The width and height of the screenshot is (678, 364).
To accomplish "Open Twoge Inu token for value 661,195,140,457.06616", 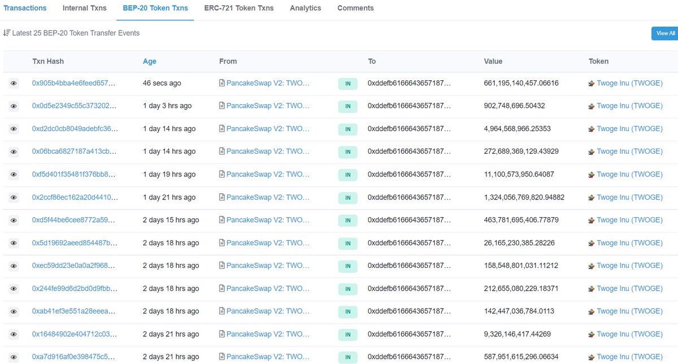I will [x=629, y=83].
